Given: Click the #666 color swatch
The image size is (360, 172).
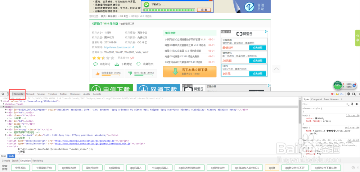Looking at the screenshot, I should (316, 118).
